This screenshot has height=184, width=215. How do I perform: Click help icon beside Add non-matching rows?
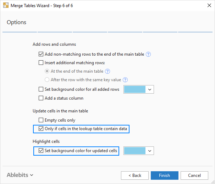click(x=149, y=54)
